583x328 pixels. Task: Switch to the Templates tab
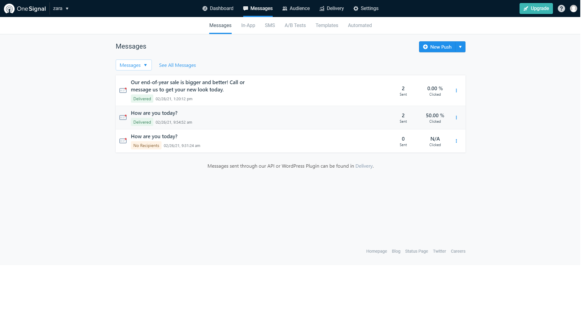click(x=327, y=26)
